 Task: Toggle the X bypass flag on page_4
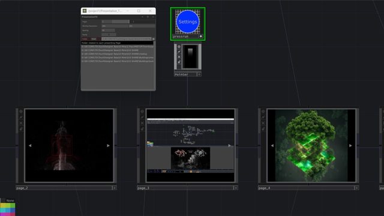[263, 123]
